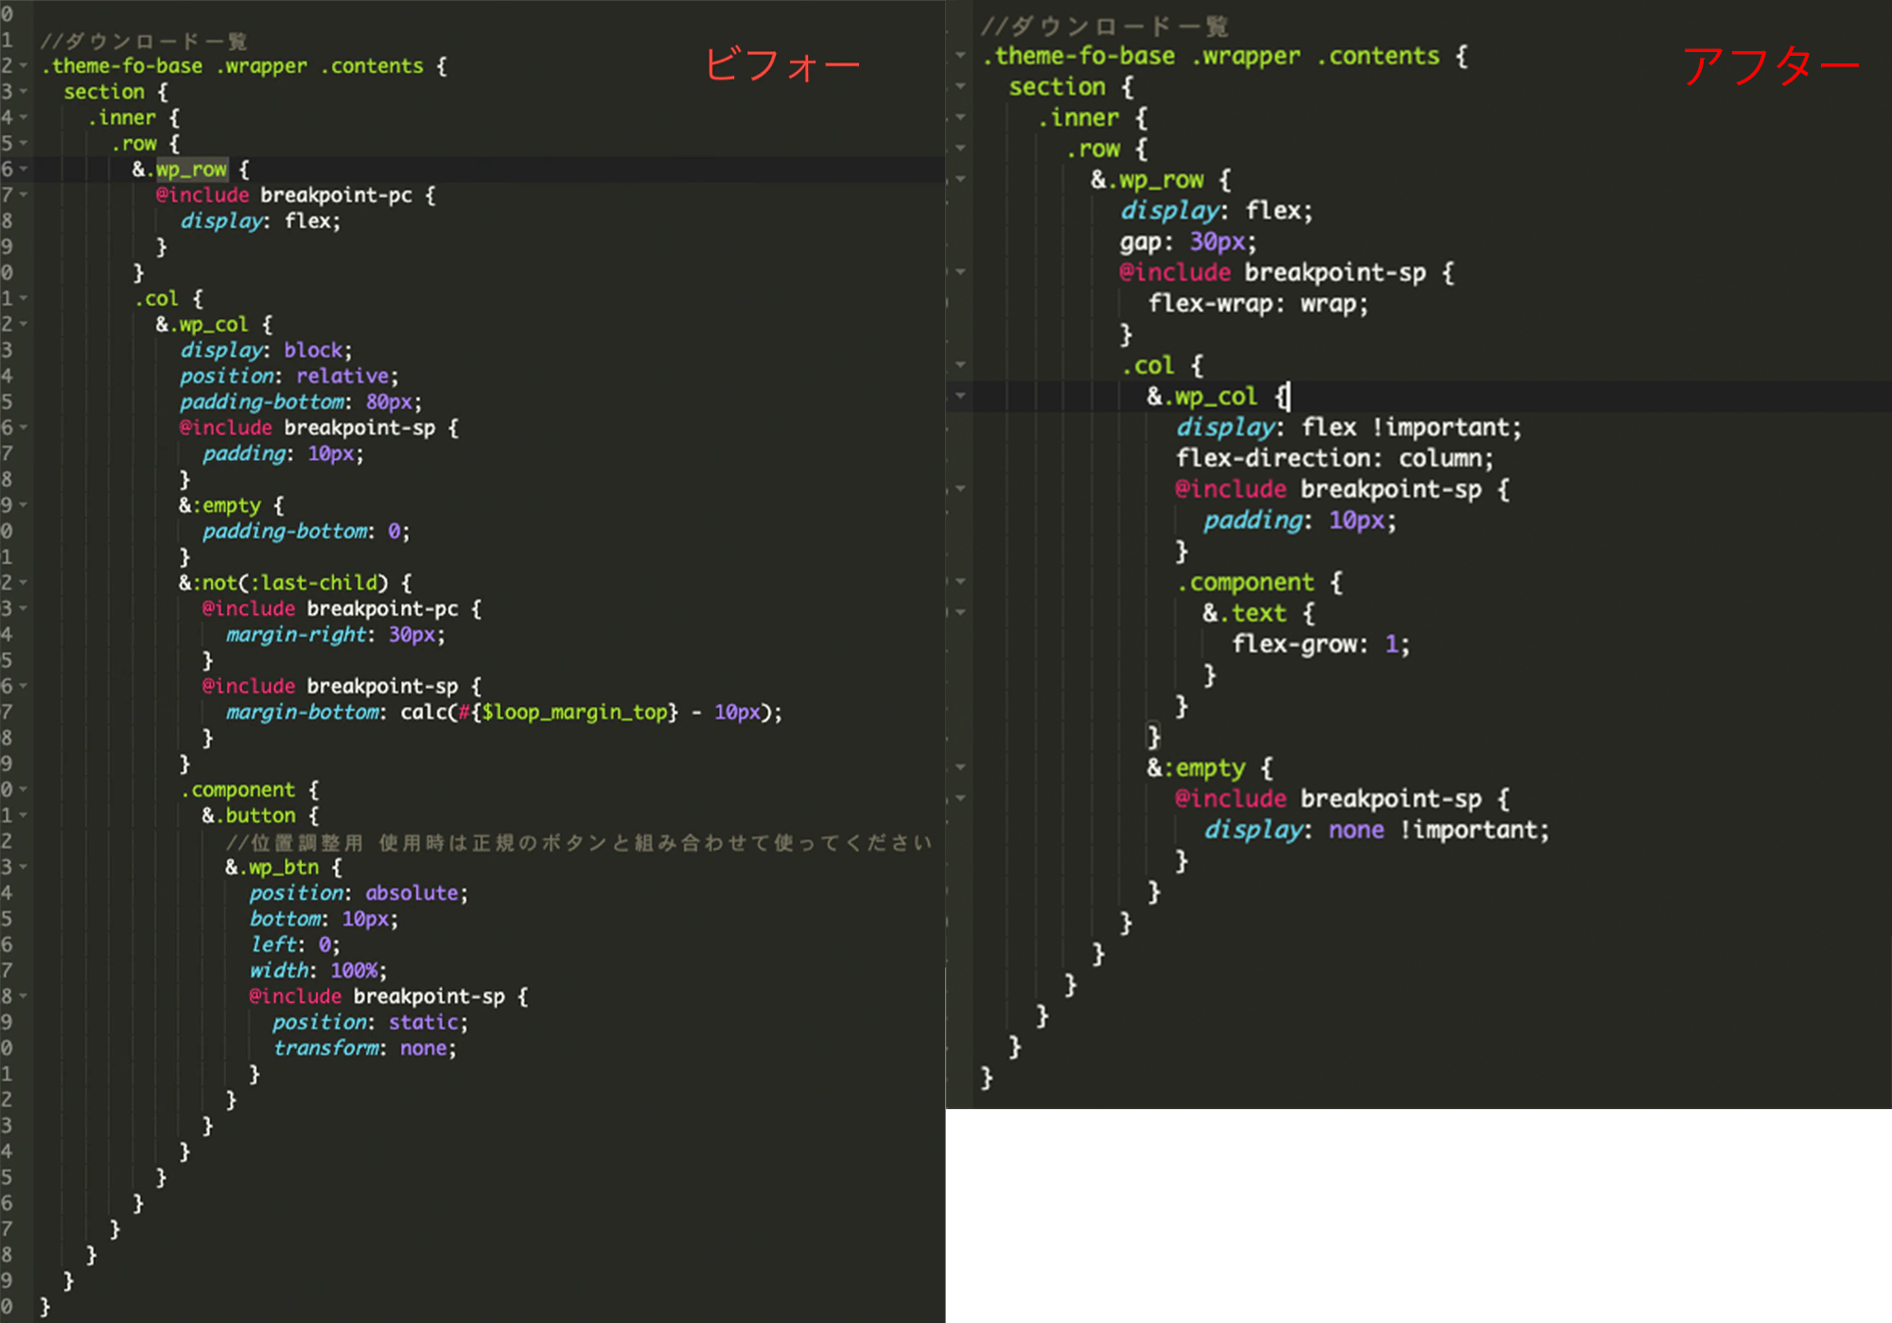Place cursor on 'position: absolute;' line
Image resolution: width=1892 pixels, height=1323 pixels.
coord(359,893)
